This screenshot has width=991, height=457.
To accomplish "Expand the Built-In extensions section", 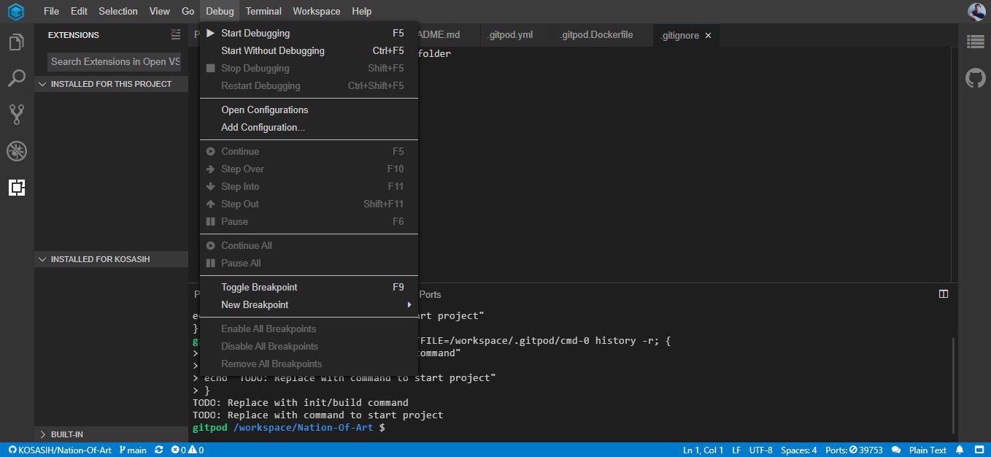I will [x=111, y=434].
